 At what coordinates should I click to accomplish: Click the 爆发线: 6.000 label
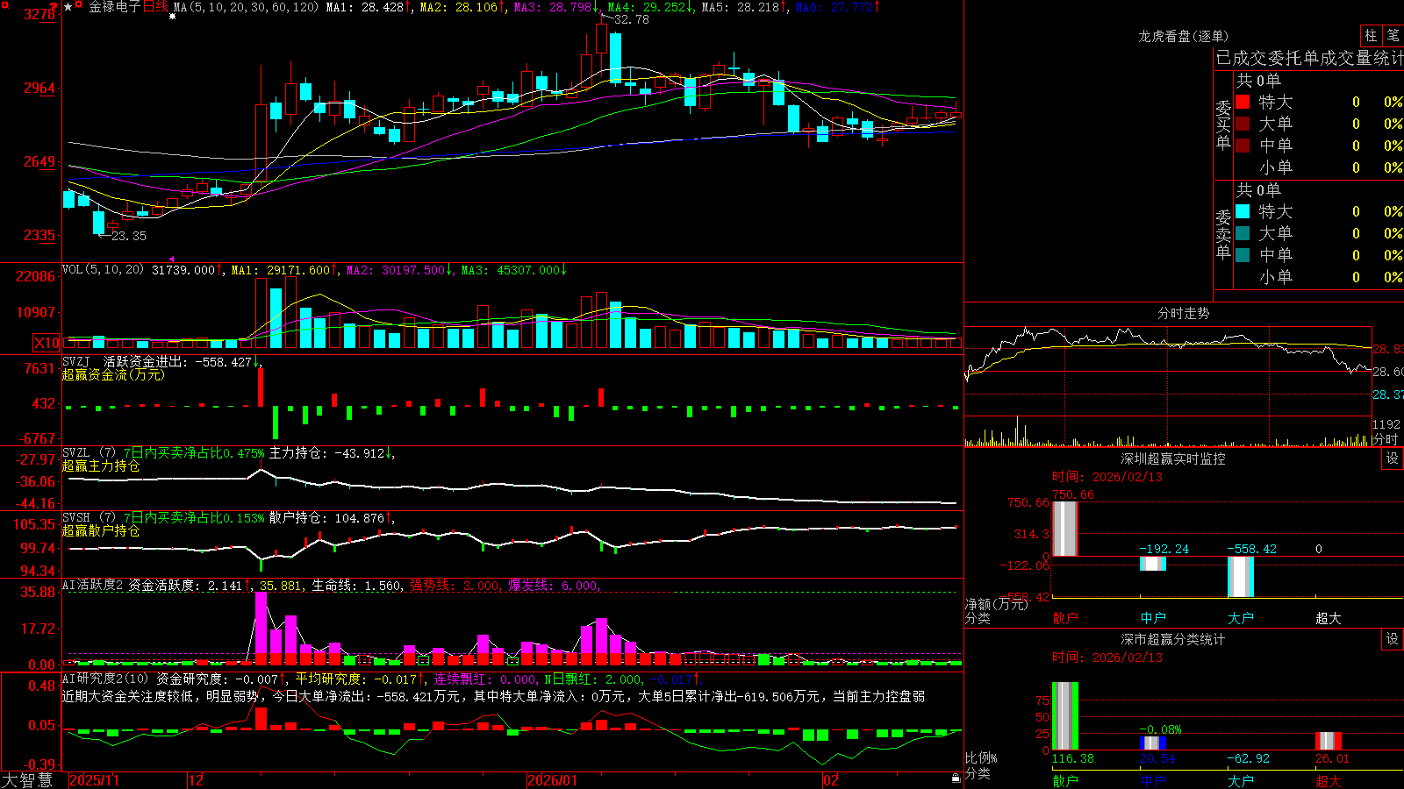pyautogui.click(x=553, y=586)
